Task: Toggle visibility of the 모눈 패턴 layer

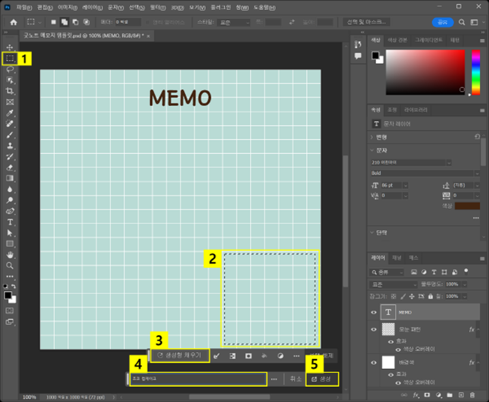Action: [x=374, y=330]
